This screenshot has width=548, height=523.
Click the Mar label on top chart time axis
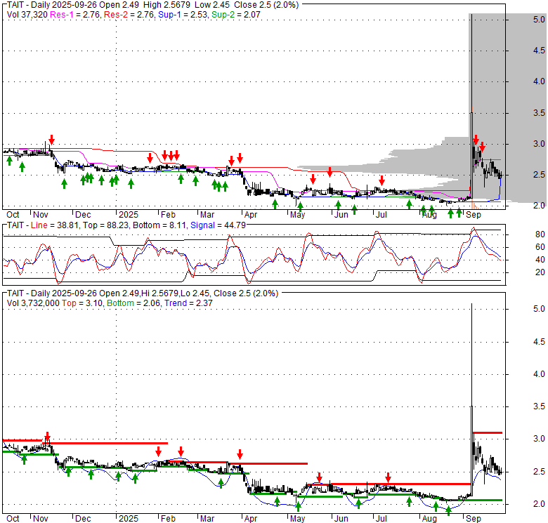(207, 215)
